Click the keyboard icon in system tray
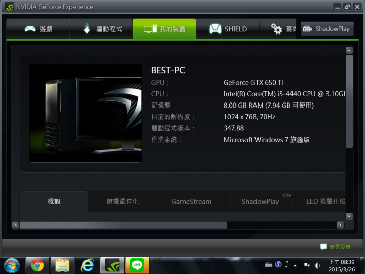The width and height of the screenshot is (365, 274). pyautogui.click(x=269, y=265)
